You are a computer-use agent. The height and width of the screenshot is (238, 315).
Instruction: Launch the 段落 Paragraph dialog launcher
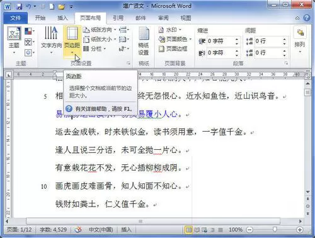coord(286,63)
